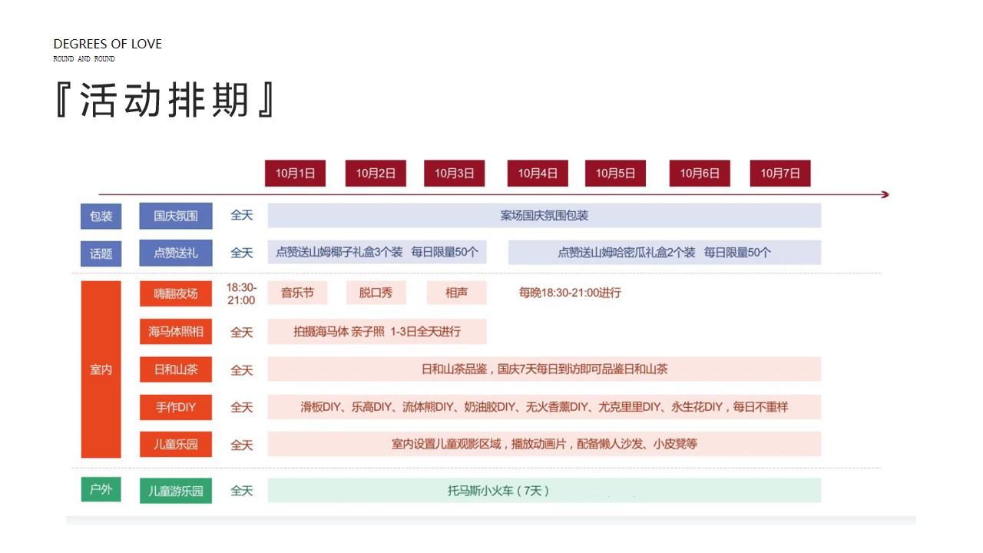
Task: Select the 托马斯小火车（7天）bar
Action: (544, 491)
